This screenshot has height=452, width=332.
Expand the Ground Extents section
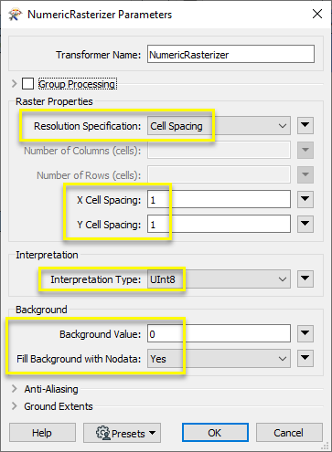tap(14, 406)
